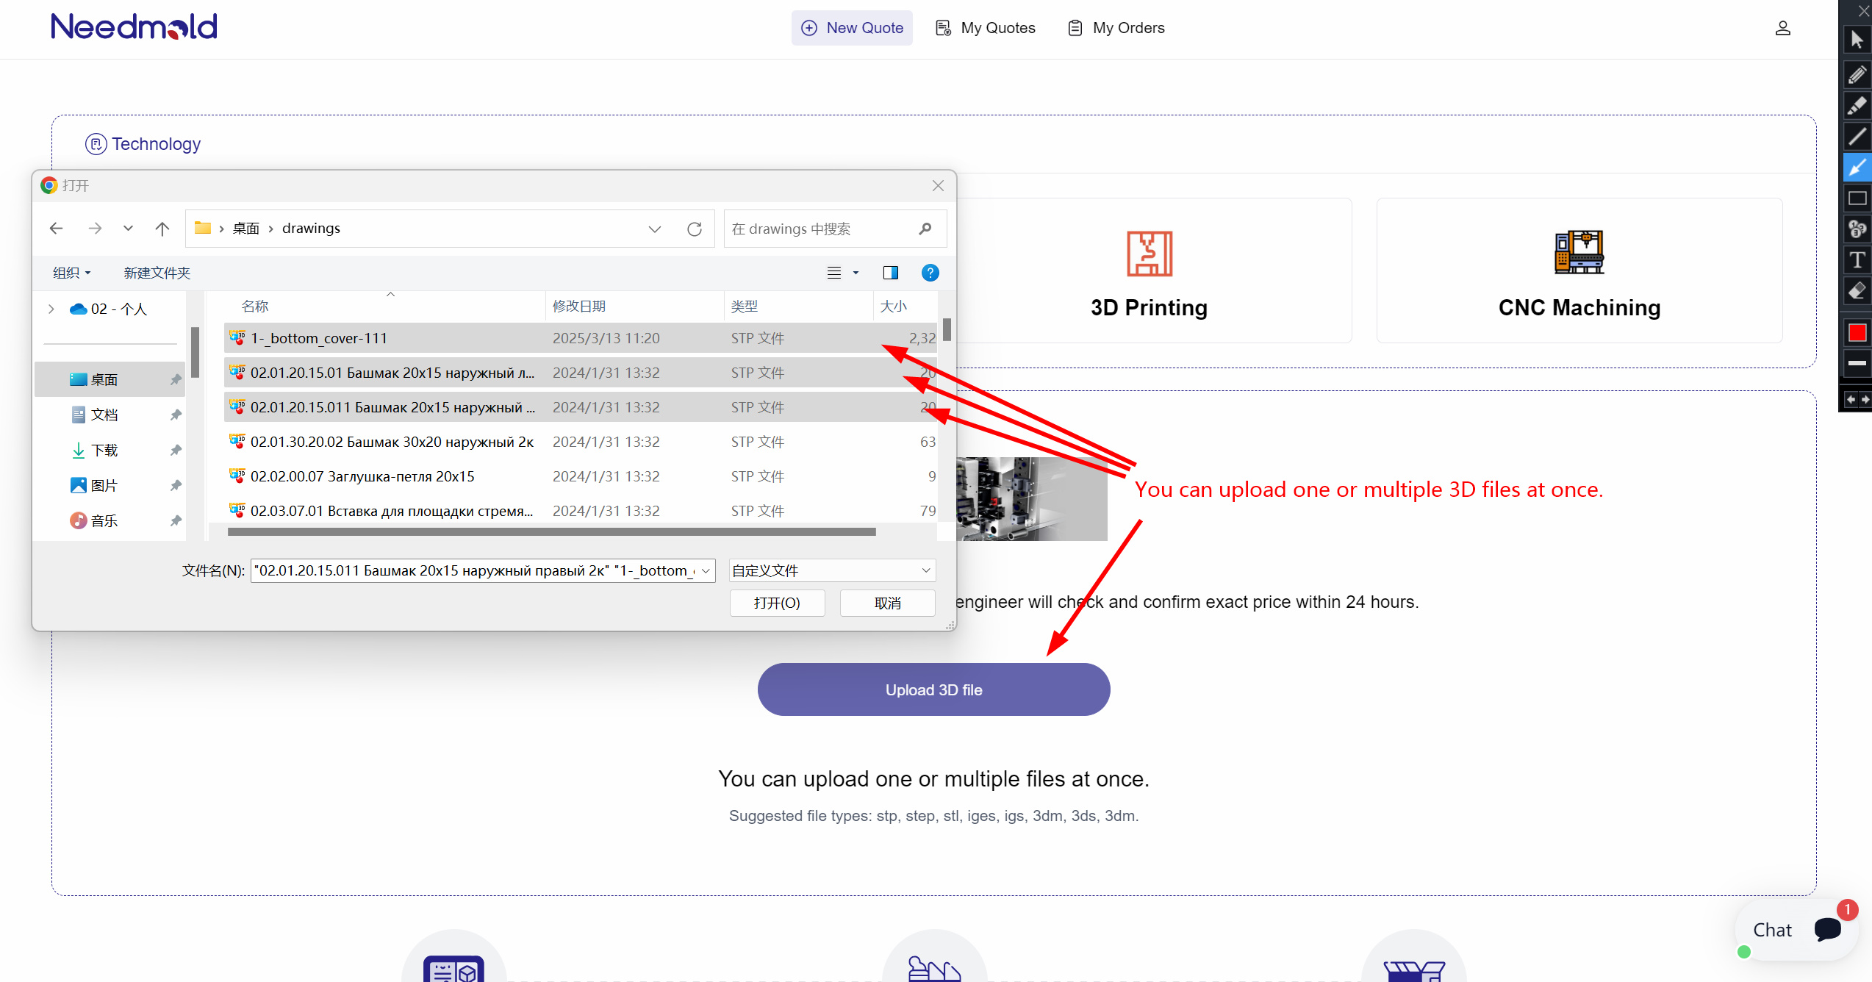This screenshot has height=982, width=1872.
Task: Select the numbered steps counter tool
Action: point(1857,229)
